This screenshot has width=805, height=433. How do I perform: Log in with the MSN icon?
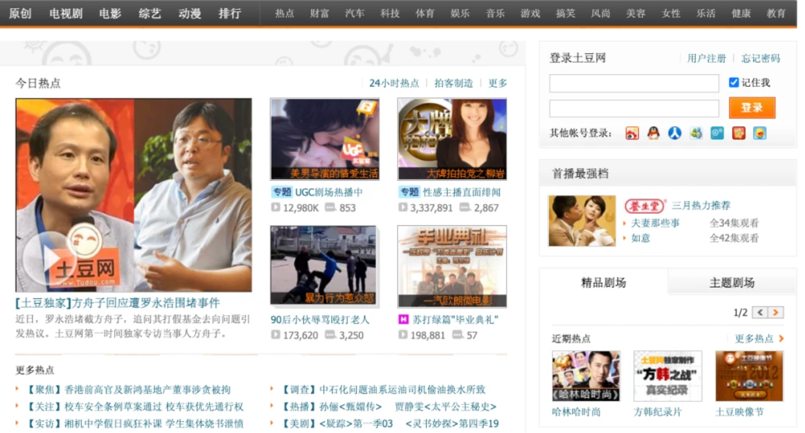[x=696, y=133]
